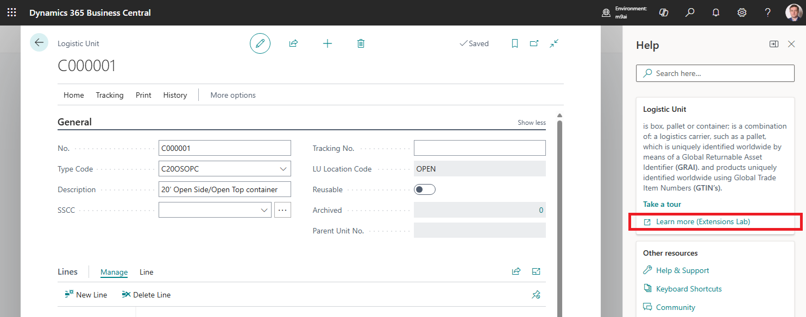
Task: Expand the SSCC dropdown
Action: coord(264,210)
